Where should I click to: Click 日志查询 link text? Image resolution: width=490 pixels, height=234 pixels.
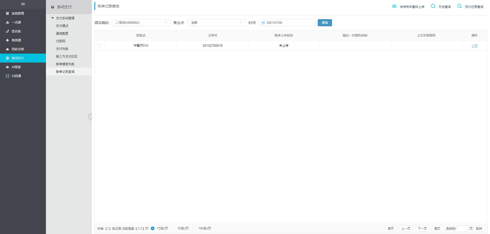(x=445, y=7)
